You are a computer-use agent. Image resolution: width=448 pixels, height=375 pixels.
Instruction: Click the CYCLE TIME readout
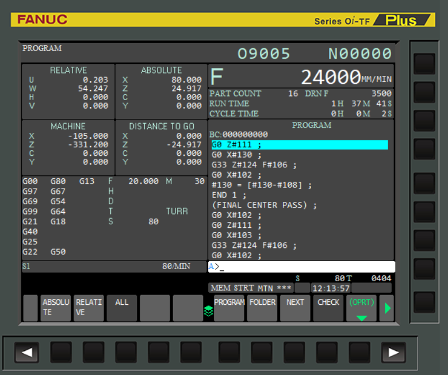point(301,114)
